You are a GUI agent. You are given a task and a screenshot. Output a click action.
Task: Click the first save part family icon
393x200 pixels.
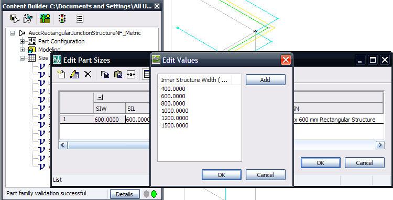pos(15,18)
